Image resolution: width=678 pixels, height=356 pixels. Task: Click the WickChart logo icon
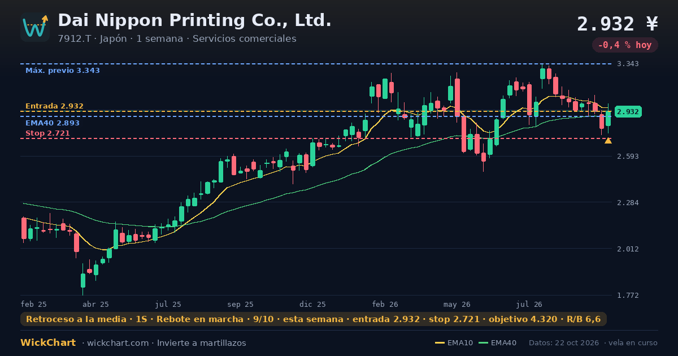35,27
